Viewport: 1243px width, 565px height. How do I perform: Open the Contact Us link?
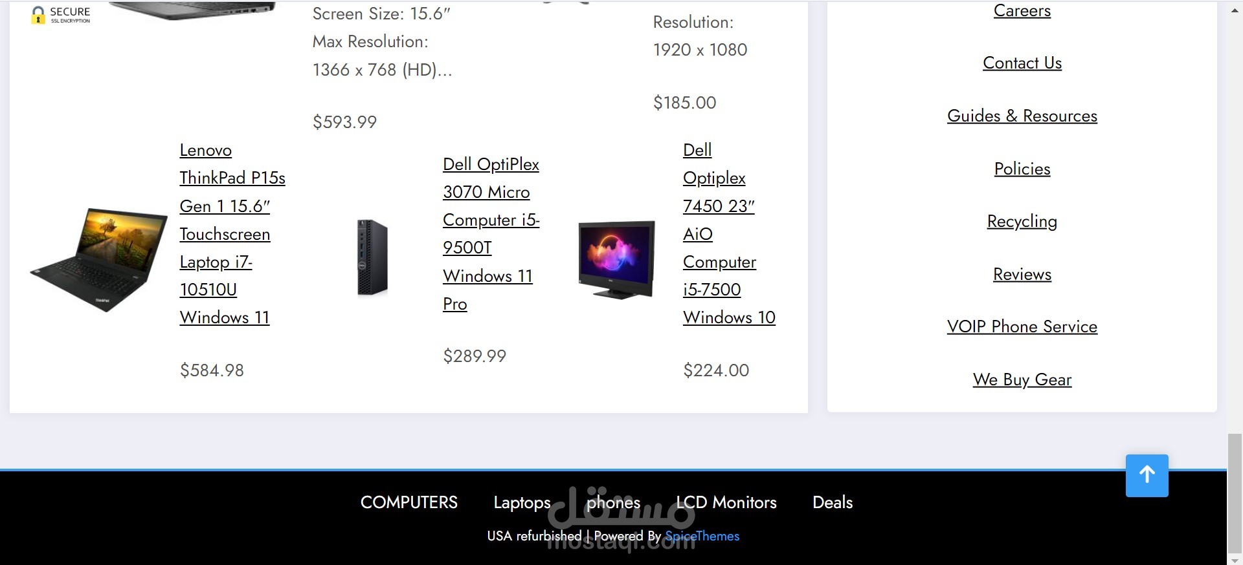(x=1022, y=63)
